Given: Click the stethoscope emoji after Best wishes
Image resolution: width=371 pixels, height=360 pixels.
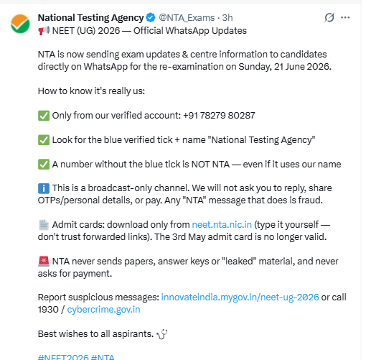Looking at the screenshot, I should [x=162, y=334].
